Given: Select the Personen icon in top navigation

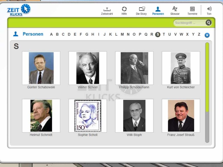Looking at the screenshot, I should (158, 9).
